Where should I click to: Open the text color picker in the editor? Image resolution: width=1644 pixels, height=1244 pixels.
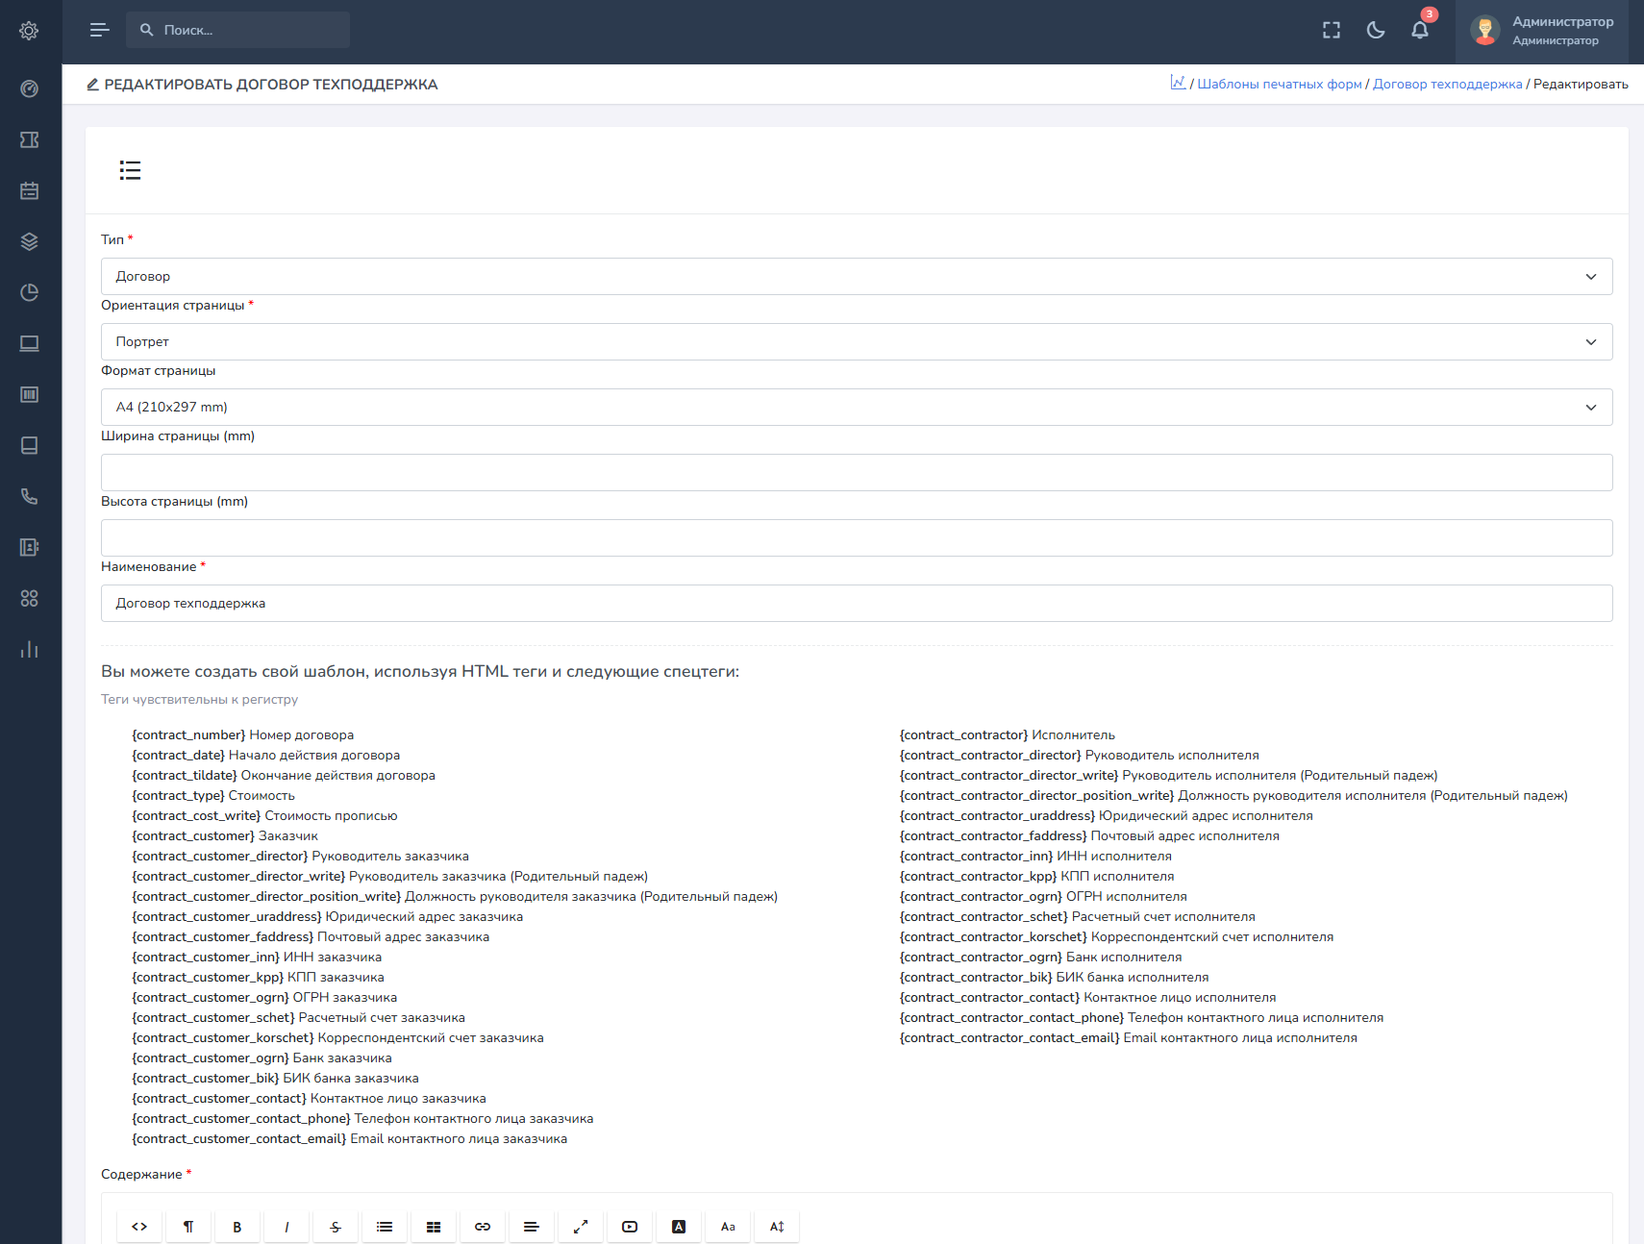coord(679,1227)
